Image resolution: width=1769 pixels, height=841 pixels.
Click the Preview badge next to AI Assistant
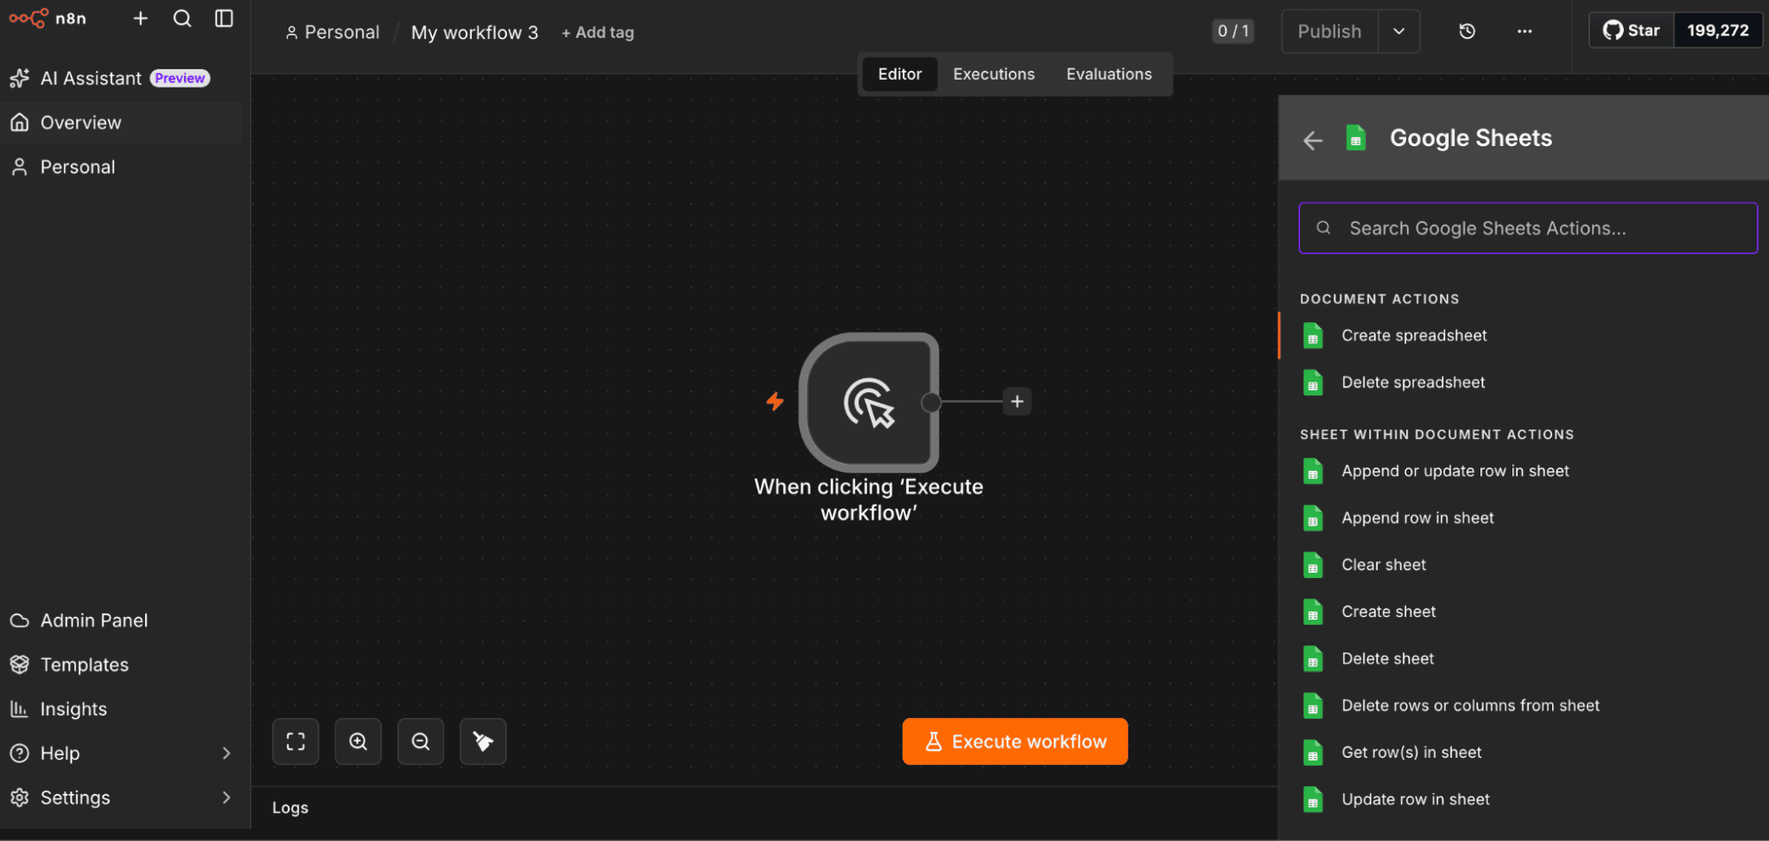[180, 78]
